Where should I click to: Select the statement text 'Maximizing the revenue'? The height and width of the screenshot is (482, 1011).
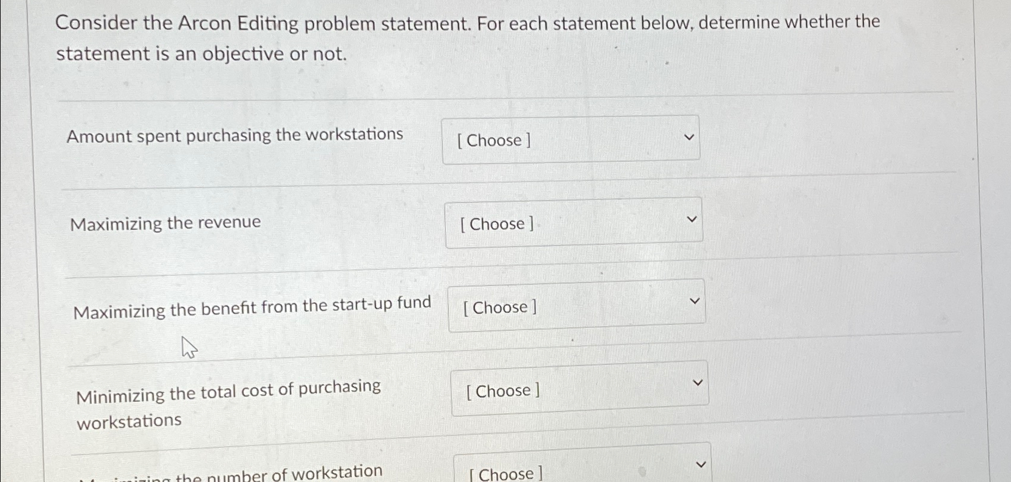(x=165, y=222)
